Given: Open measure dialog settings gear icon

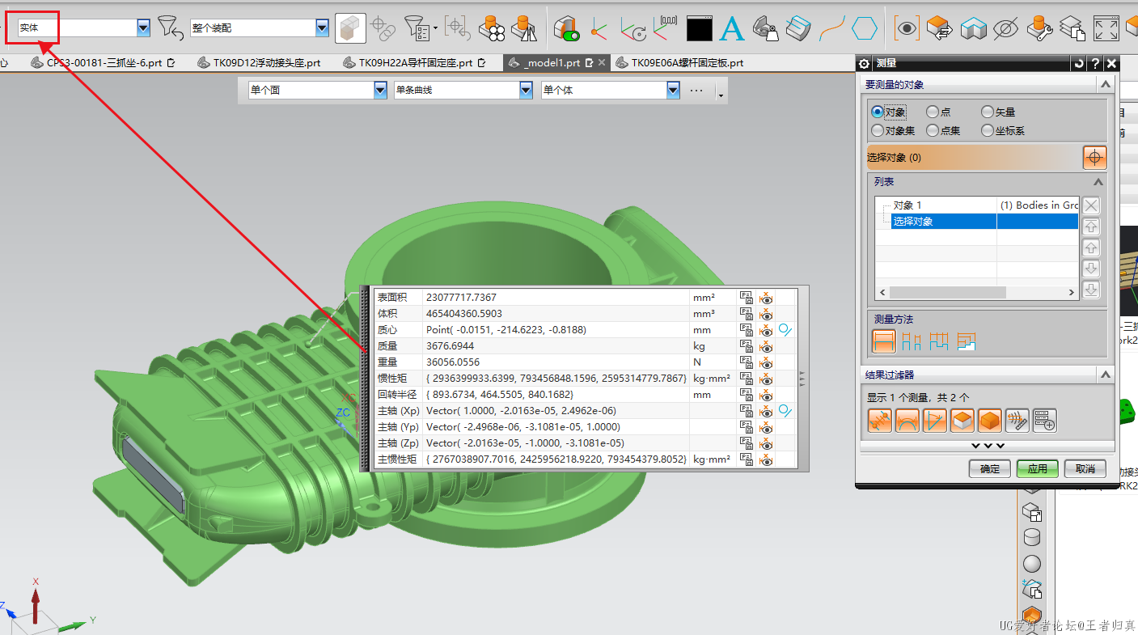Looking at the screenshot, I should (864, 63).
